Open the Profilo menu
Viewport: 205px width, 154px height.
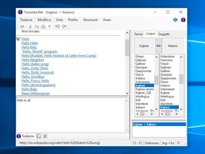click(x=73, y=20)
